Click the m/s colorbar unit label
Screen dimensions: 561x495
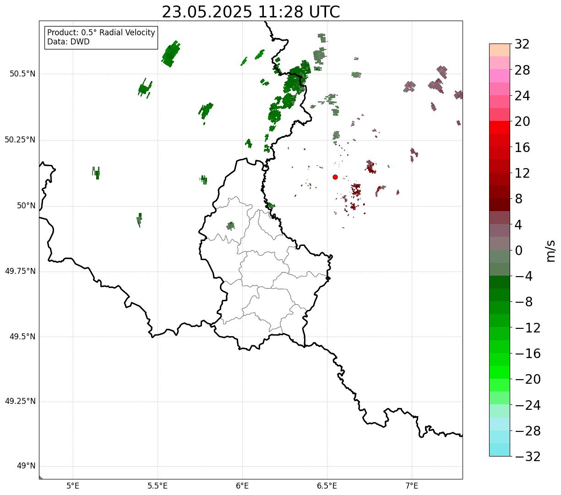tap(551, 250)
